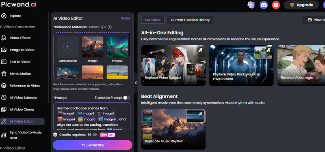
Task: Click the Generate button
Action: 93,145
